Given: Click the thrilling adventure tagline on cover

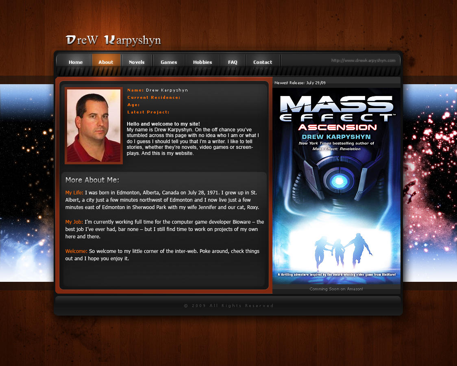Looking at the screenshot, I should [337, 274].
